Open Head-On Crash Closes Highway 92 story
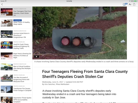 (x=16, y=45)
